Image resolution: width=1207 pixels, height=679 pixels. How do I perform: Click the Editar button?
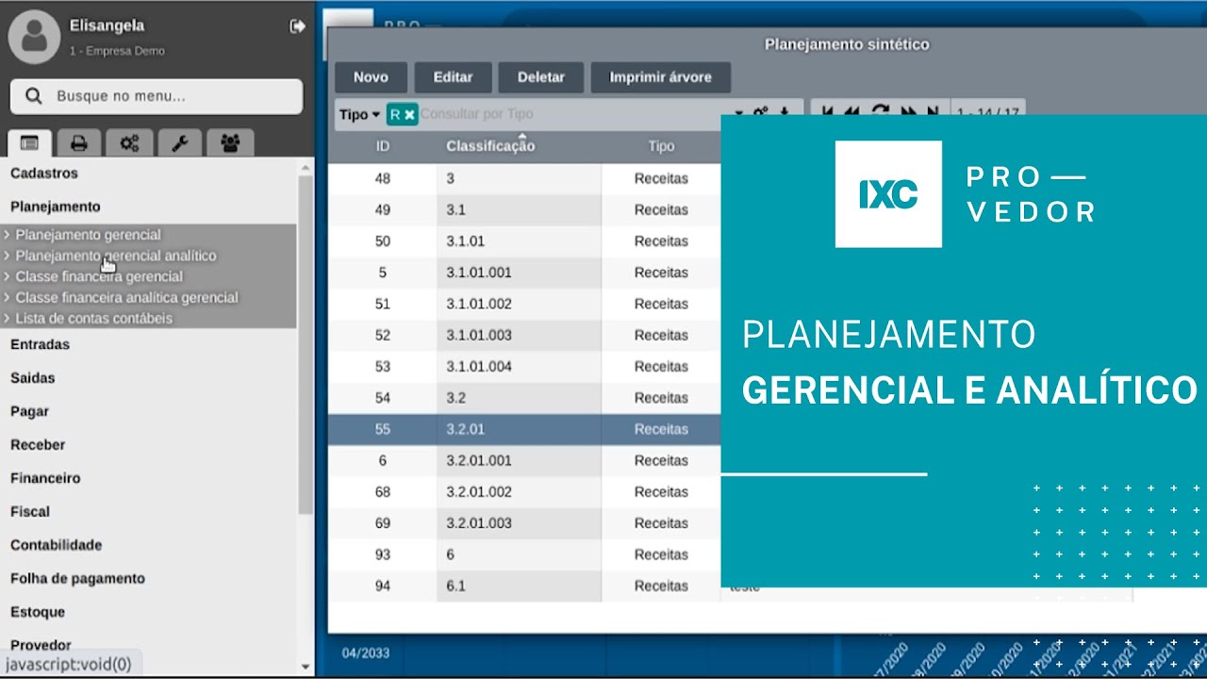453,77
